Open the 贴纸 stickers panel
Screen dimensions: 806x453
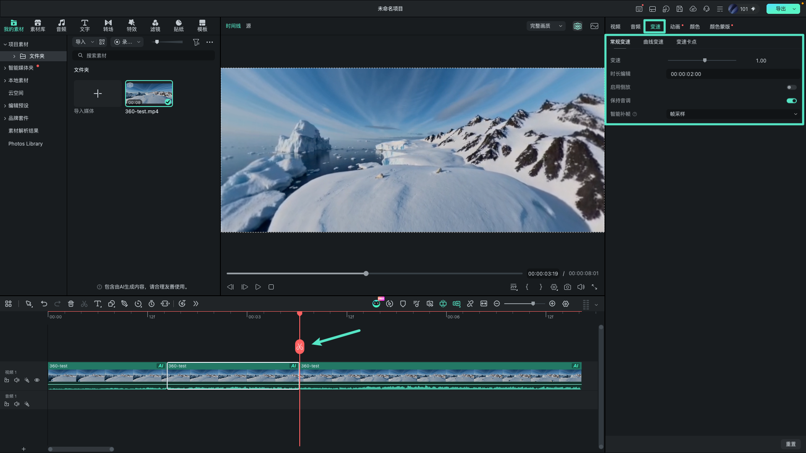tap(178, 26)
